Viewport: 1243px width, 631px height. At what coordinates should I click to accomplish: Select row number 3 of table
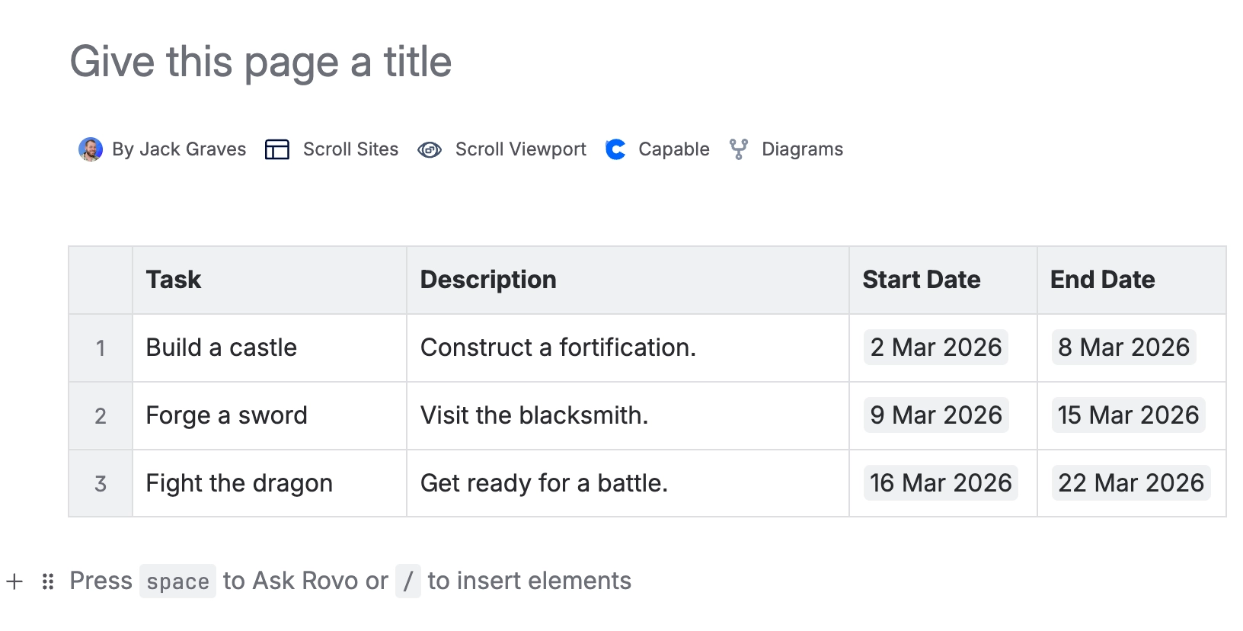click(x=101, y=484)
